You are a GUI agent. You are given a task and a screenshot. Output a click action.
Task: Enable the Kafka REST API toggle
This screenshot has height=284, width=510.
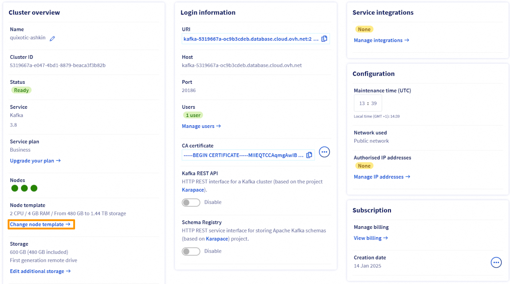point(191,202)
